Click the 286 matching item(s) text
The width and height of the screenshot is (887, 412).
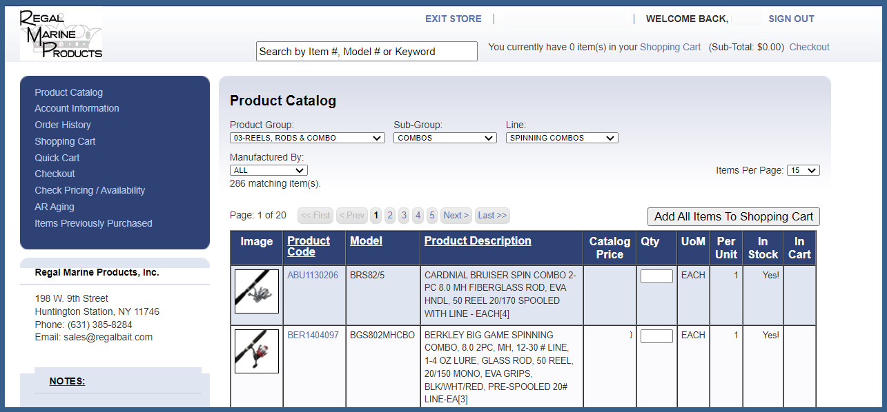click(x=275, y=184)
